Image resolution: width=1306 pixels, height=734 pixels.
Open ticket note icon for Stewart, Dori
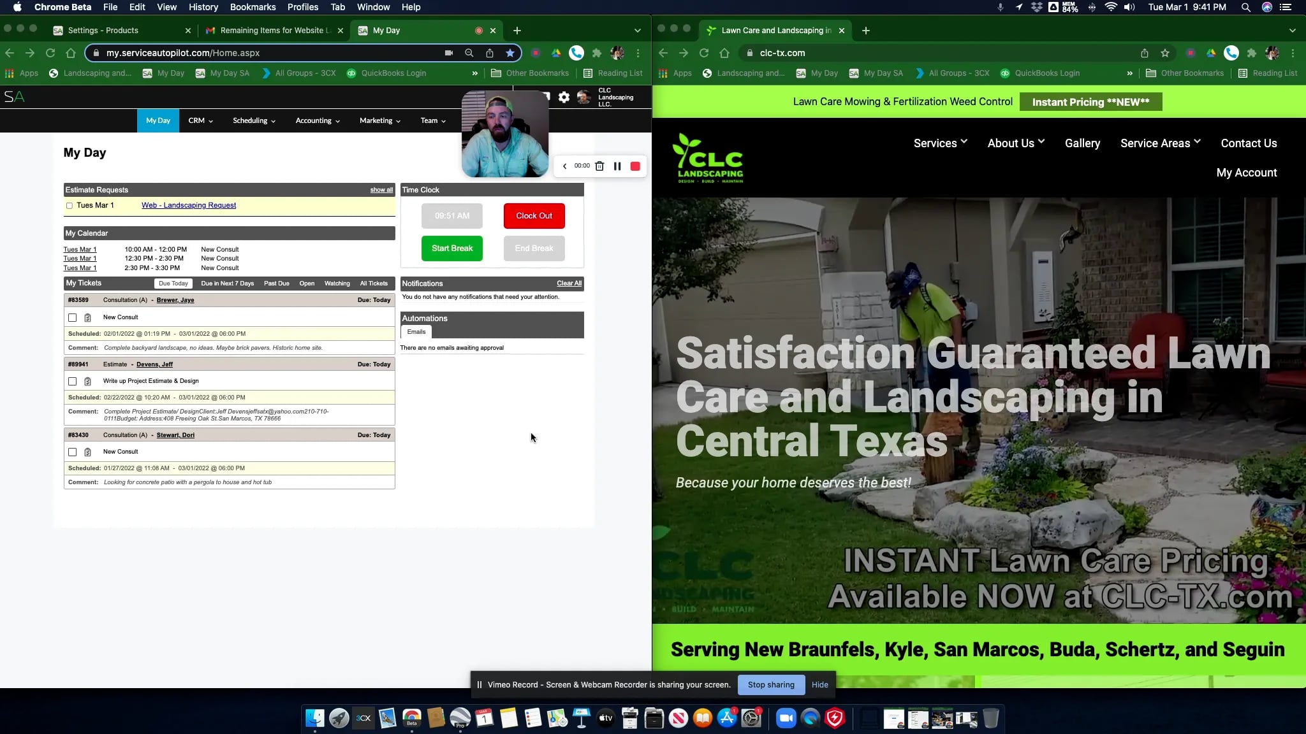(88, 452)
